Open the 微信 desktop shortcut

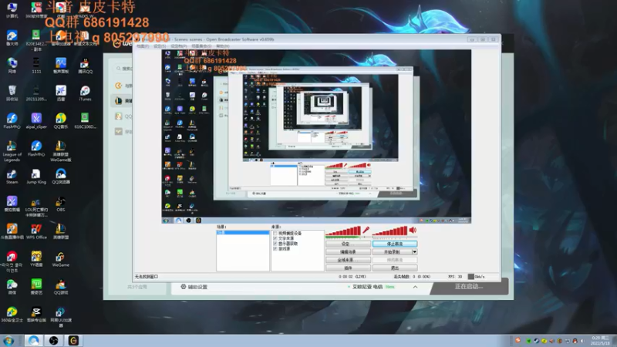click(12, 287)
